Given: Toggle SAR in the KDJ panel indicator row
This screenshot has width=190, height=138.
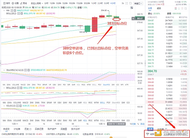Looking at the screenshot, I should [80, 121].
